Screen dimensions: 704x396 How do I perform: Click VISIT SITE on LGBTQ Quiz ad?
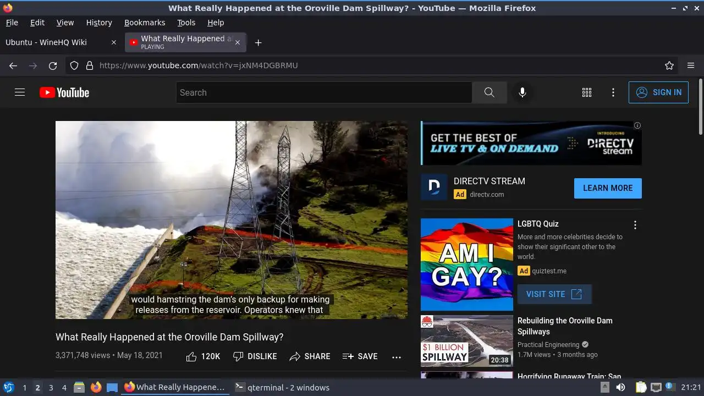554,294
